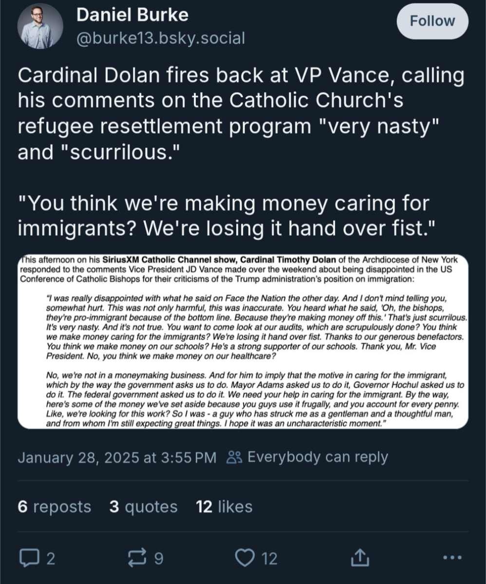This screenshot has width=486, height=584.
Task: View the 3 quotes list
Action: click(x=143, y=507)
